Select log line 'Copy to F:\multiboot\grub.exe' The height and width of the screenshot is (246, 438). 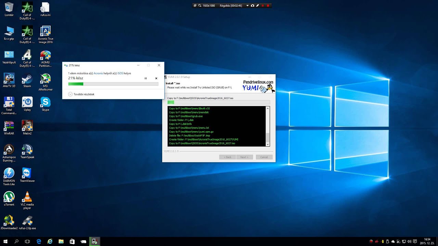click(186, 116)
